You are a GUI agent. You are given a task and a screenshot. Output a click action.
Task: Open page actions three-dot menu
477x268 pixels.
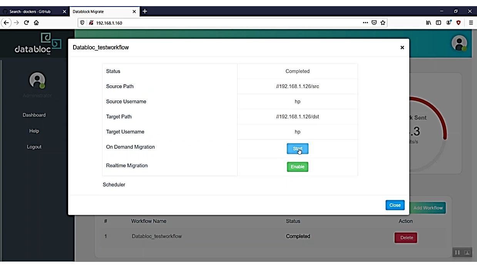(x=365, y=23)
